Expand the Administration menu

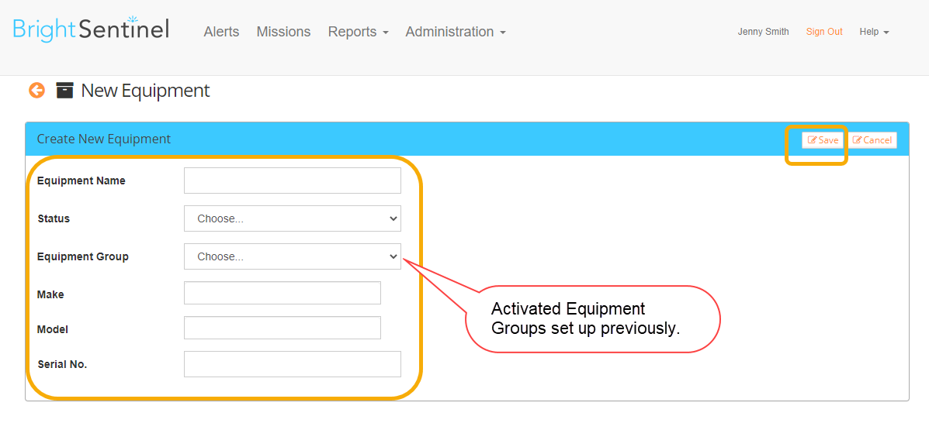[456, 32]
